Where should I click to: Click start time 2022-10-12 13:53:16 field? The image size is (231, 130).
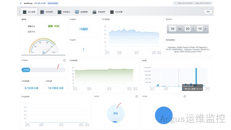tap(185, 3)
